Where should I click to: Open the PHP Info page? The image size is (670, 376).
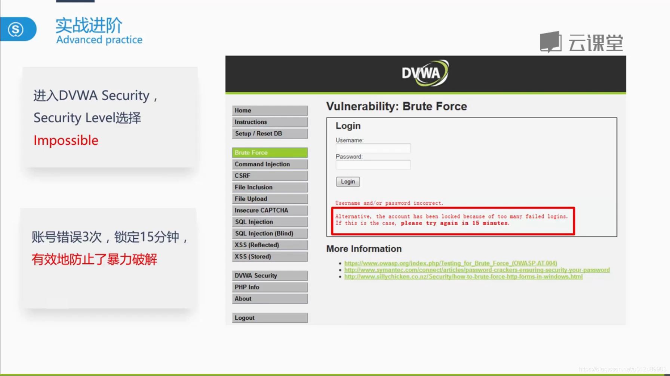[270, 287]
